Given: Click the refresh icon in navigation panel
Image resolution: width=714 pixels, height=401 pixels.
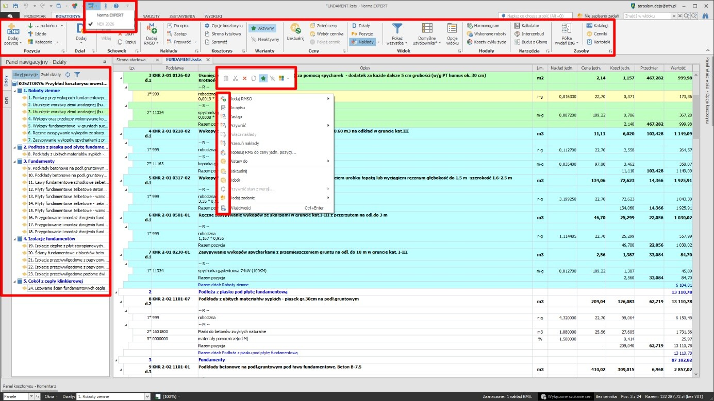Looking at the screenshot, I should pyautogui.click(x=68, y=75).
